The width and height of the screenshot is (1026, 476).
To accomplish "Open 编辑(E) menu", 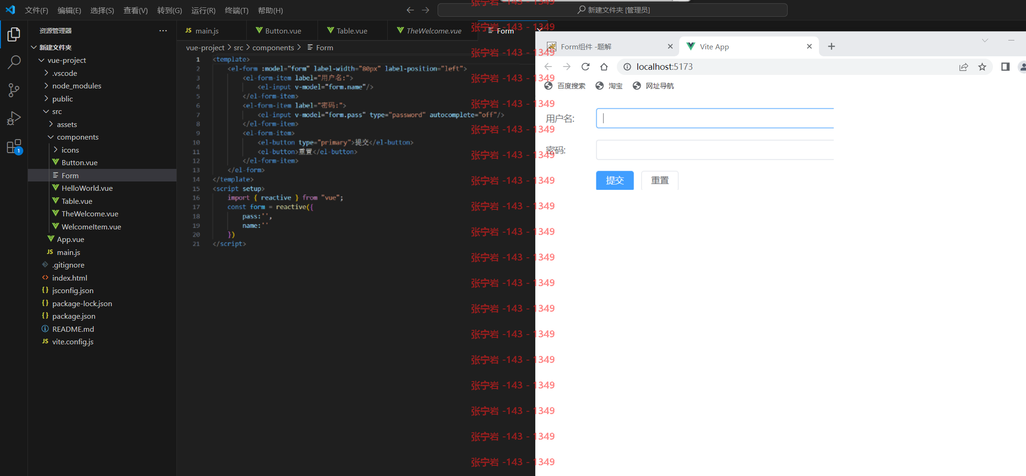I will click(x=69, y=10).
